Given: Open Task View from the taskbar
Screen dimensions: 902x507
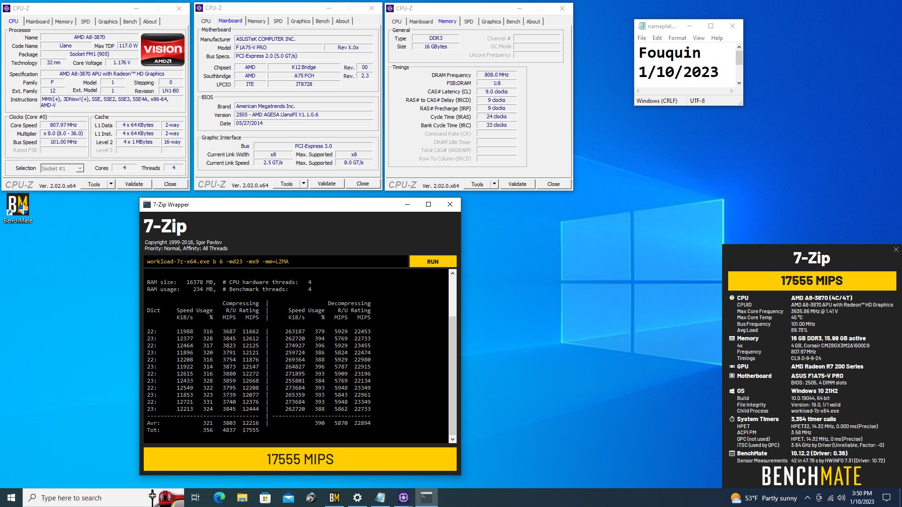Looking at the screenshot, I should click(195, 498).
